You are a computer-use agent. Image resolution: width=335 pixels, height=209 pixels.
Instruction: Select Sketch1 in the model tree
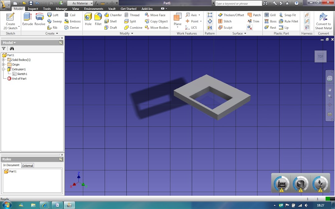coord(20,74)
